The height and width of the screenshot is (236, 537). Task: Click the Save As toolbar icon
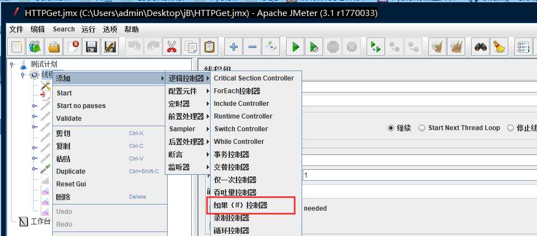[109, 46]
